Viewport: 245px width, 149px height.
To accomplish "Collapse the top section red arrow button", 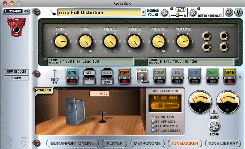I will click(x=37, y=12).
